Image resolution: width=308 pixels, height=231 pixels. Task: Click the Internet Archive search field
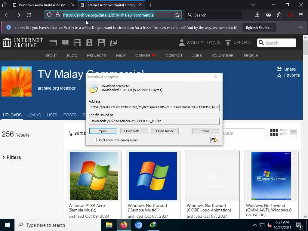pos(277,43)
